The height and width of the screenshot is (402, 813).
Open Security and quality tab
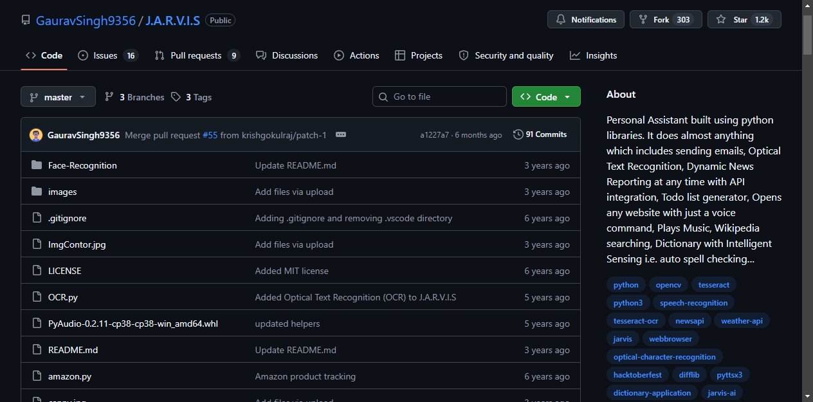coord(506,55)
